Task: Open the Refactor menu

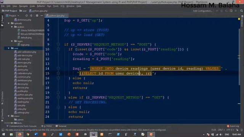Action: click(41, 6)
